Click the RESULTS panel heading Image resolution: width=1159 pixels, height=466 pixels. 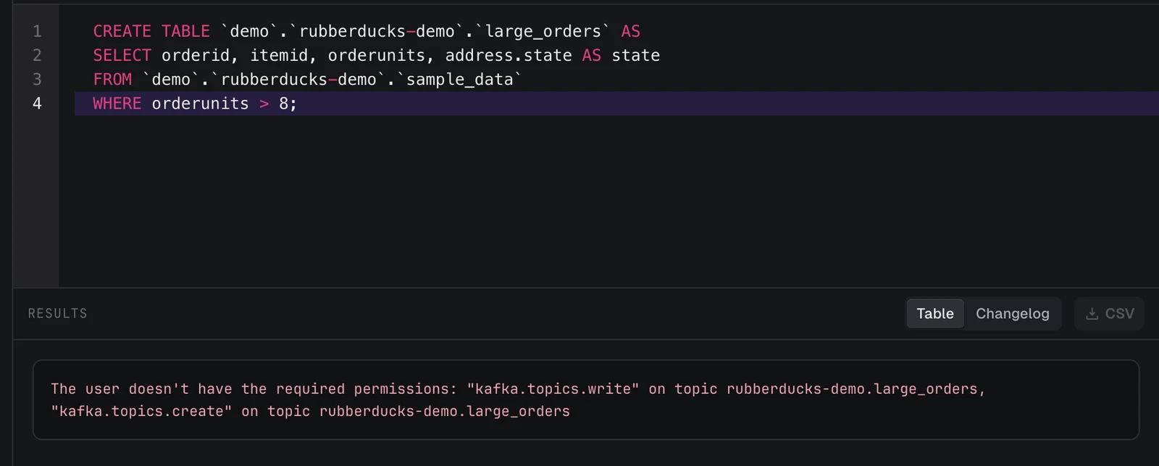tap(57, 313)
